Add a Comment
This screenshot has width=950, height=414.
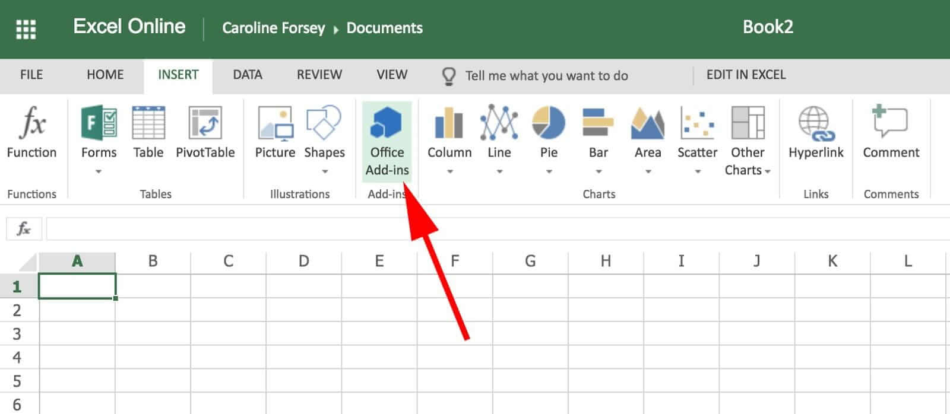tap(891, 132)
